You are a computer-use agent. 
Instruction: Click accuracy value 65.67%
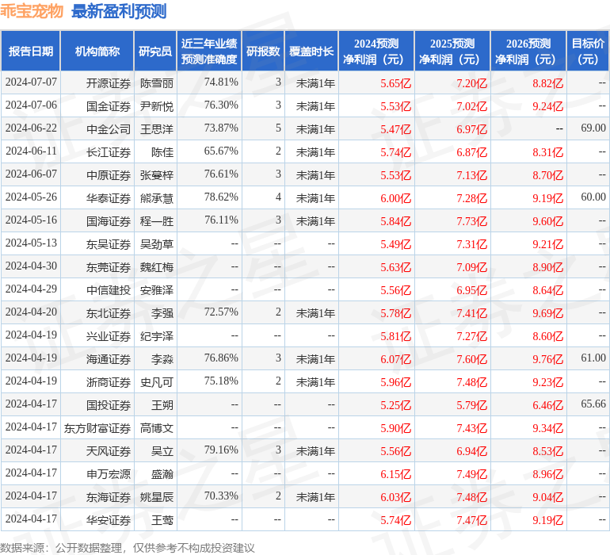click(221, 151)
